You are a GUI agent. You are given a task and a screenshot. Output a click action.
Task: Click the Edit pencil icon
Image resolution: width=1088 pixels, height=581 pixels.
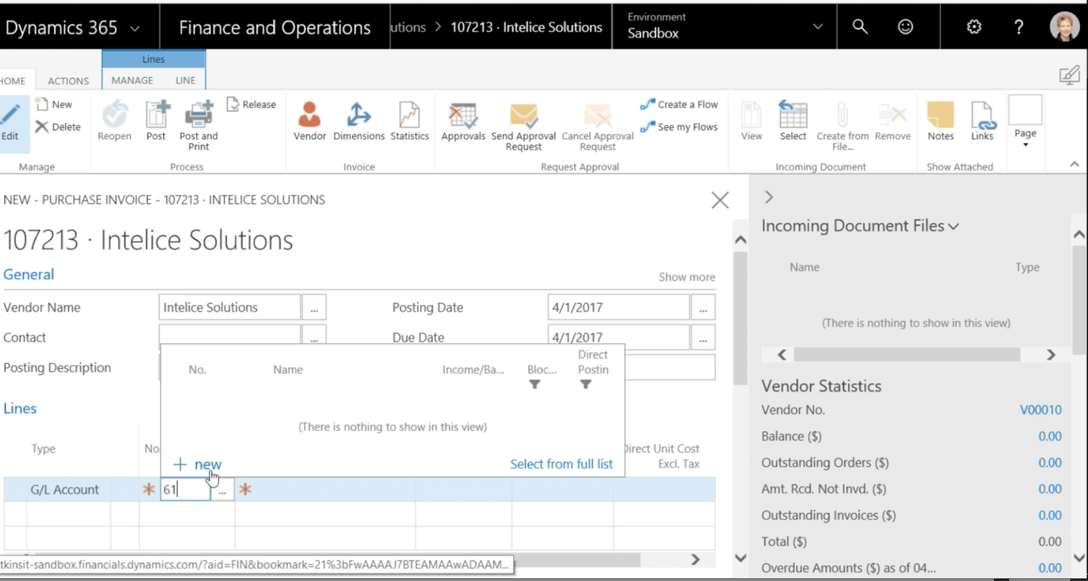[x=10, y=115]
